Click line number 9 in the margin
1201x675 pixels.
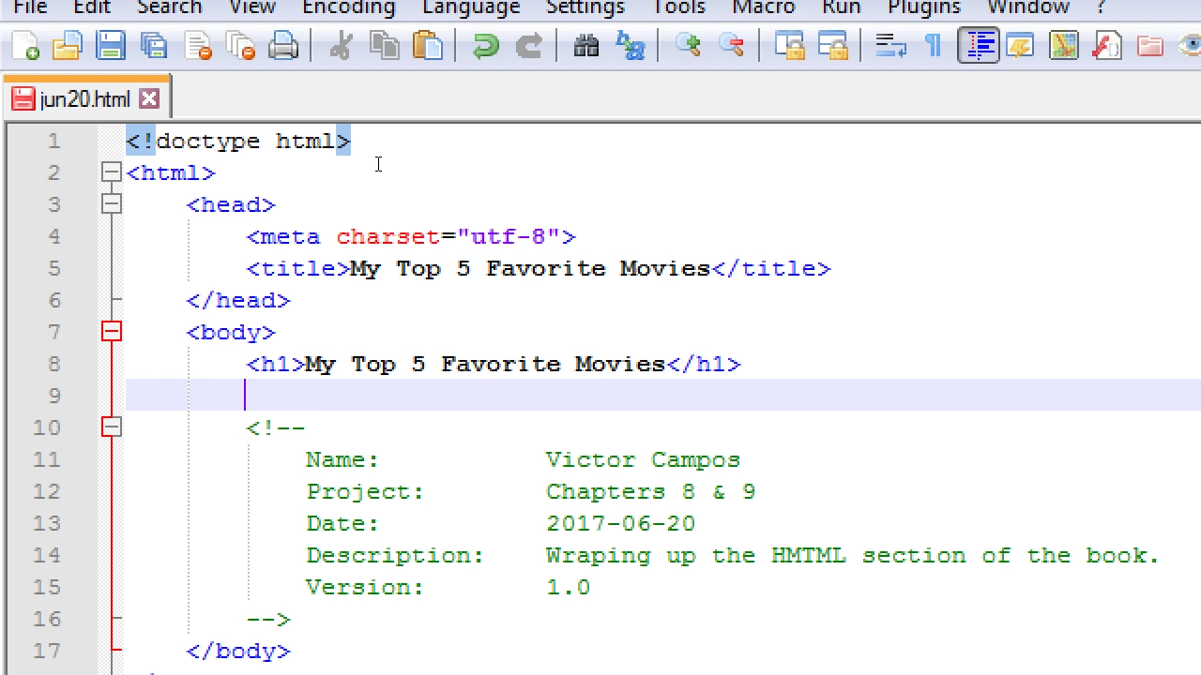coord(53,396)
